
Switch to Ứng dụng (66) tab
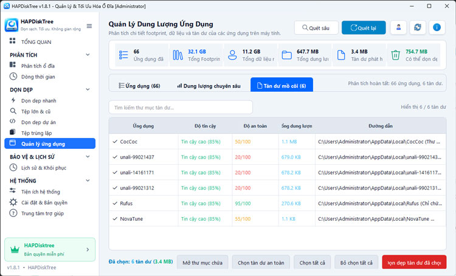click(x=139, y=86)
